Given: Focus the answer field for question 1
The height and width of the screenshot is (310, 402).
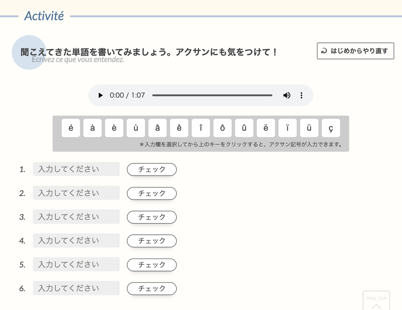Looking at the screenshot, I should tap(76, 169).
